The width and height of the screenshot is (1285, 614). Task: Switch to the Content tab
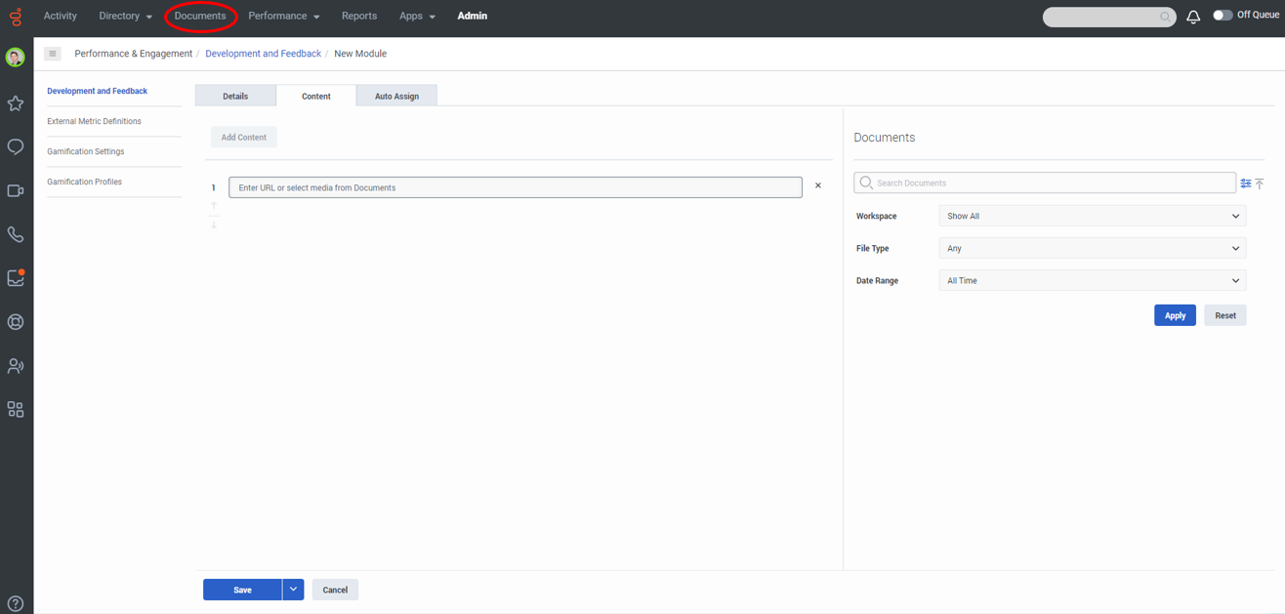pos(315,96)
